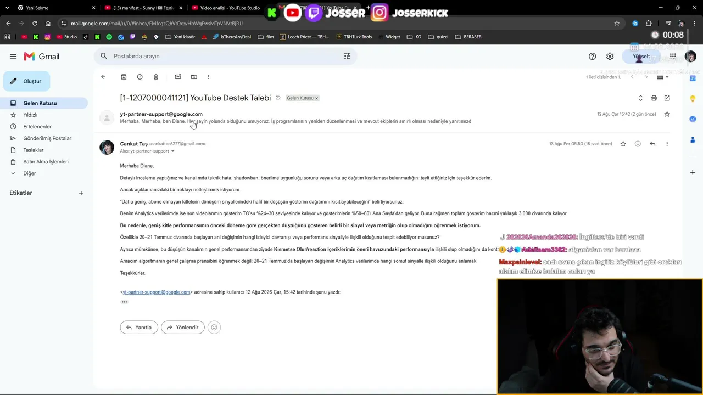This screenshot has width=703, height=395.
Task: Open Google Calendar in the side panel
Action: [693, 78]
